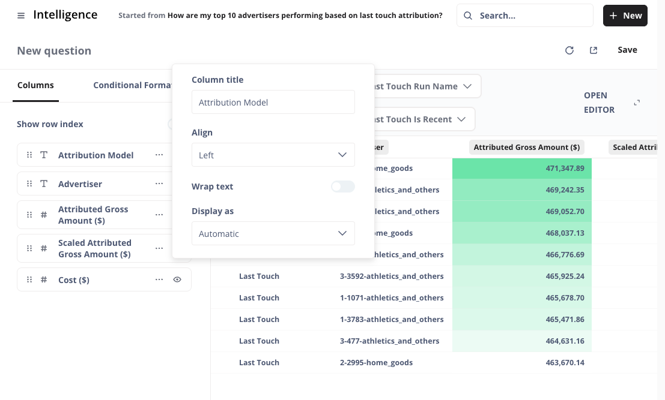Click the expand icon beside OPEN EDITOR
The width and height of the screenshot is (665, 400).
637,103
